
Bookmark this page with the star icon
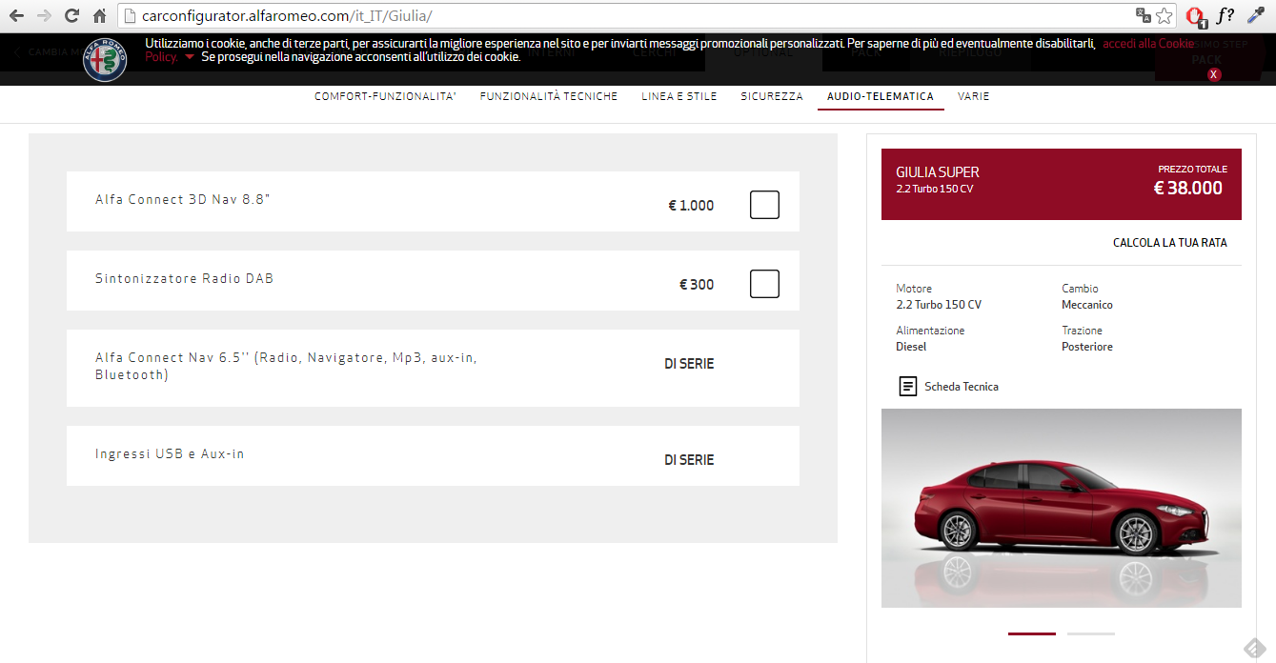click(1165, 16)
